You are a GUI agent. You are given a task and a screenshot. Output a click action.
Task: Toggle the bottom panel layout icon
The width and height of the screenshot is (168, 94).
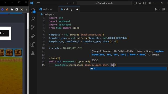click(x=140, y=3)
